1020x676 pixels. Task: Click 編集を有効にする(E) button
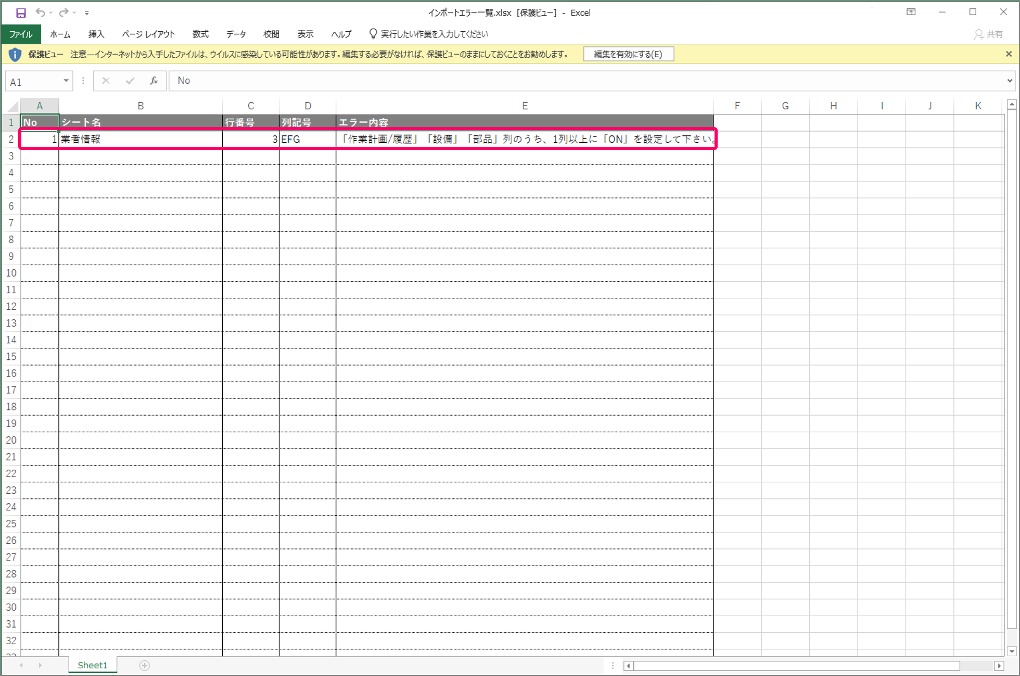pos(628,54)
